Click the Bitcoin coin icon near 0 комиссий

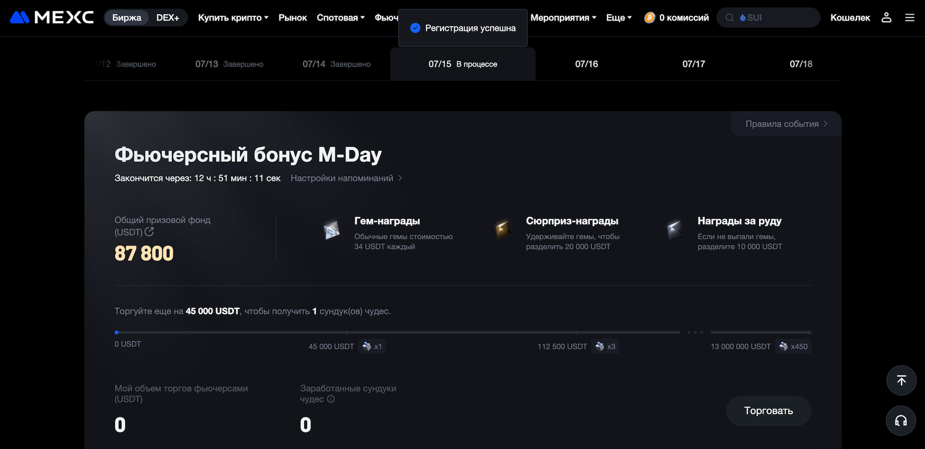pyautogui.click(x=649, y=17)
